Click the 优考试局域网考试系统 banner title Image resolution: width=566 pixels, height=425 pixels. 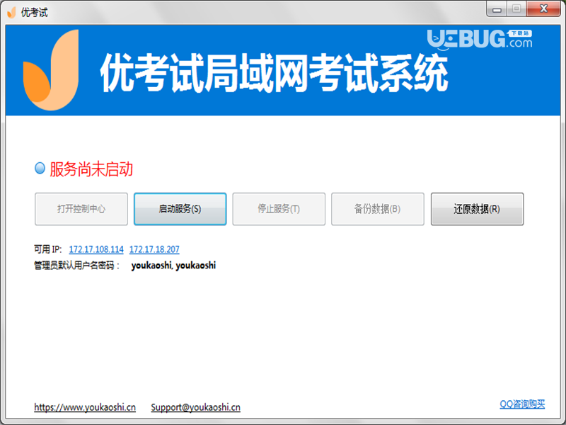click(x=274, y=73)
